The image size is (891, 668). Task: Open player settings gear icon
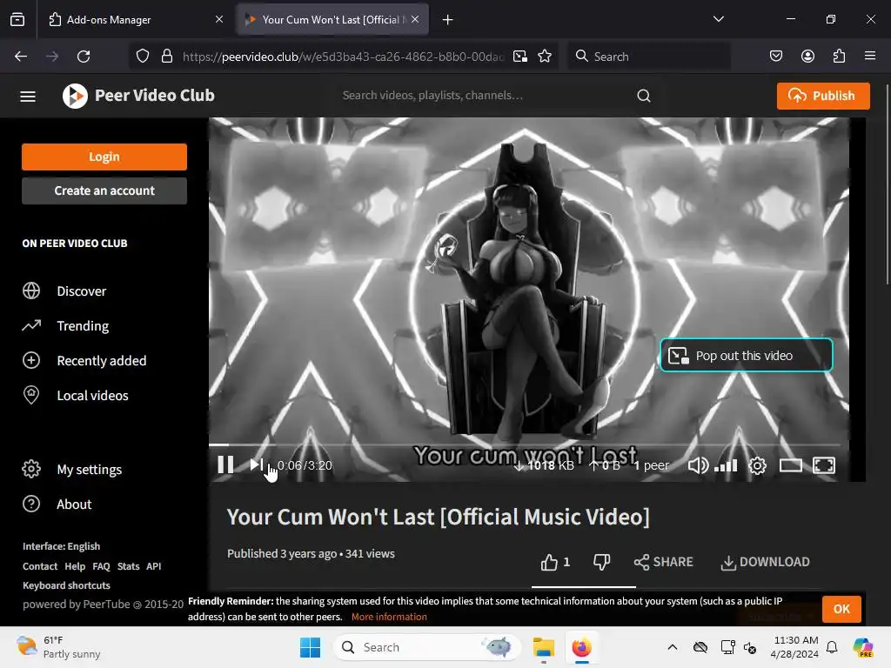click(757, 466)
